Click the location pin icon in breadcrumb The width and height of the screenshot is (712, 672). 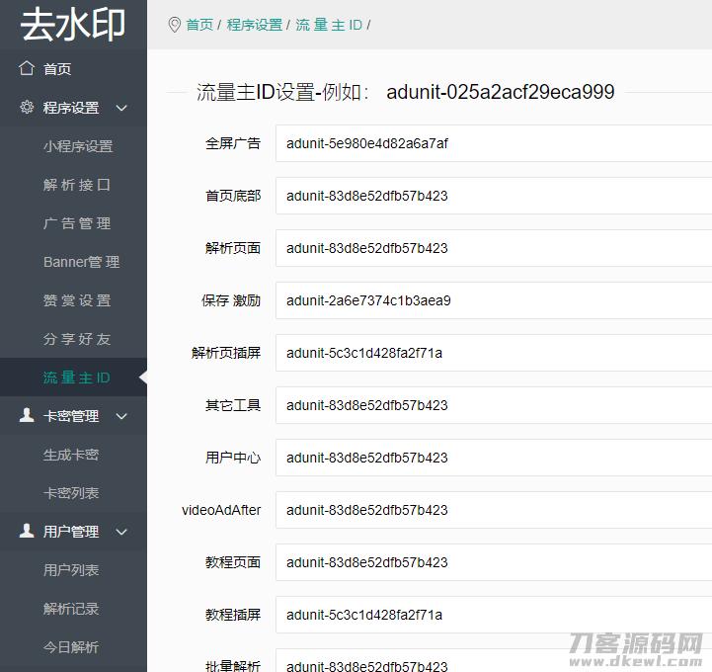click(x=175, y=25)
